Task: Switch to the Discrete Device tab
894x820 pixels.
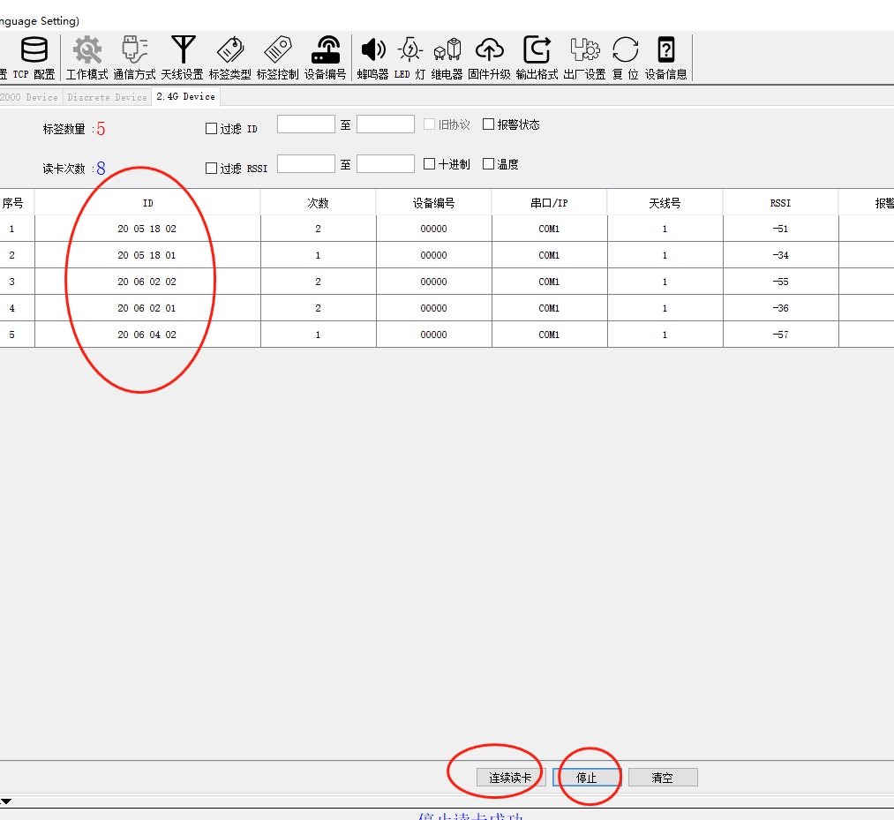Action: click(107, 97)
